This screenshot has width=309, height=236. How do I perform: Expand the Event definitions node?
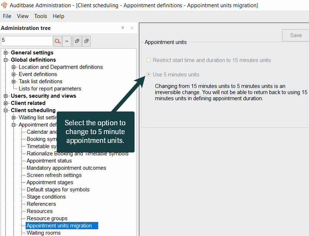coord(13,74)
